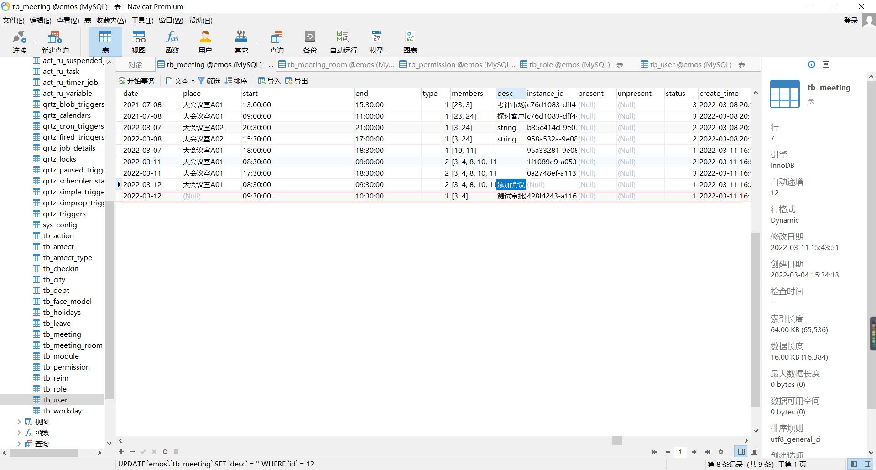
Task: Refresh the table data icon
Action: coord(165,452)
